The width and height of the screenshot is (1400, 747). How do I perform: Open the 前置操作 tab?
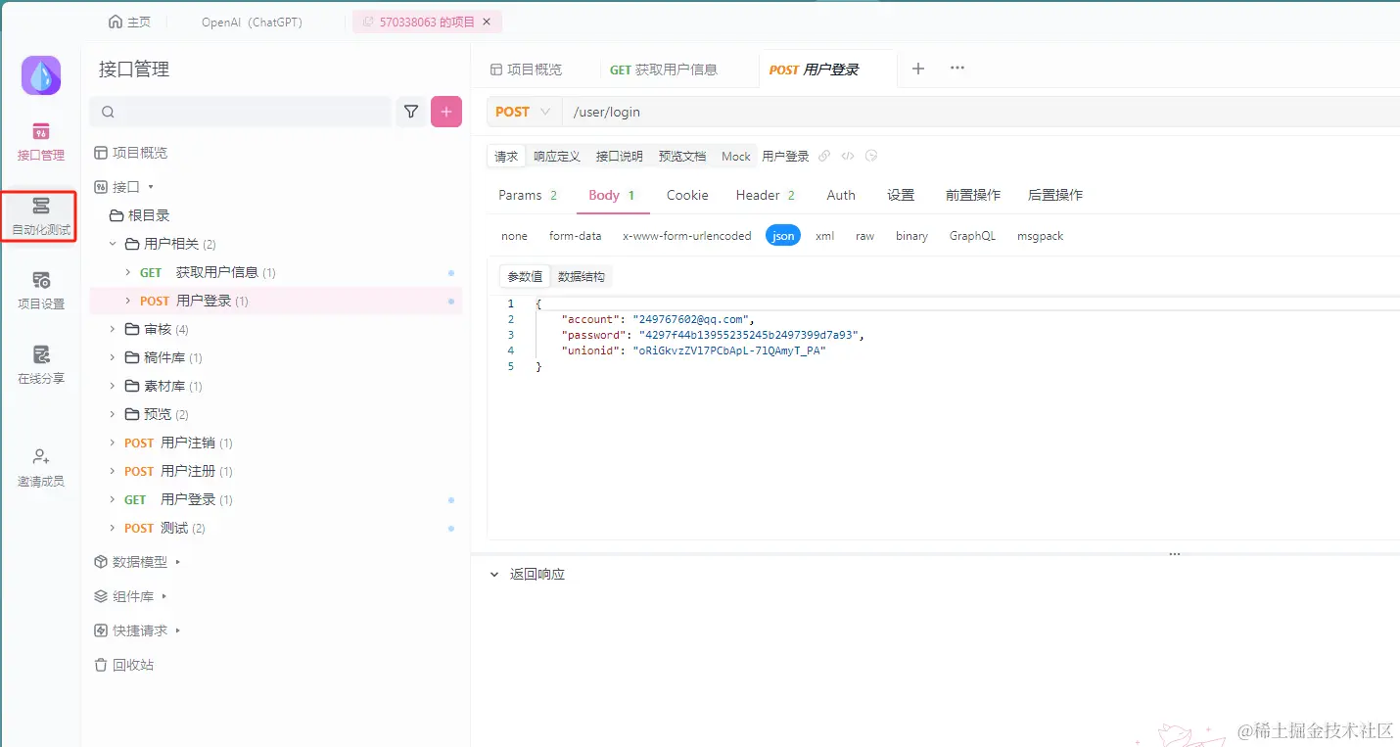[973, 195]
